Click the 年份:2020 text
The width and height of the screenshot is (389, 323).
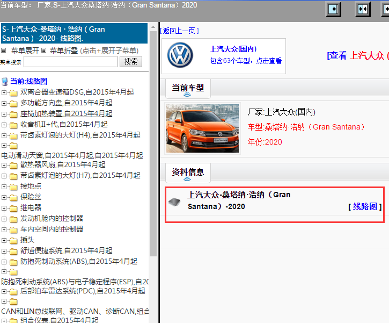click(x=265, y=142)
